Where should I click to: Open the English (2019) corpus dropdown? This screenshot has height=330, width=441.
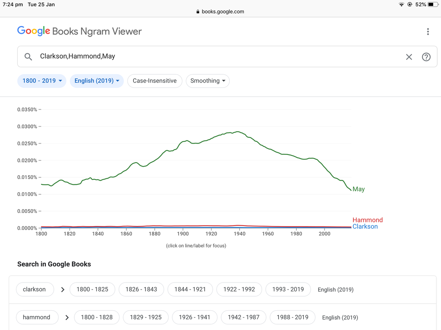pyautogui.click(x=97, y=81)
